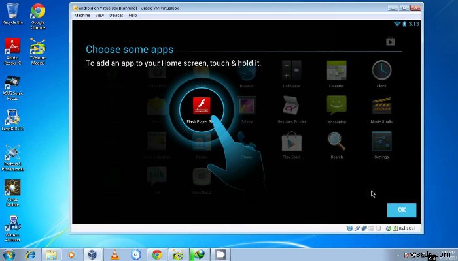Open the Android Settings app icon
This screenshot has width=458, height=261.
coord(381,142)
